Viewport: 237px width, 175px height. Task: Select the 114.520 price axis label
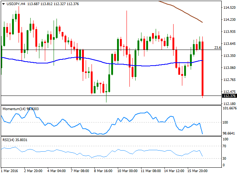point(229,8)
